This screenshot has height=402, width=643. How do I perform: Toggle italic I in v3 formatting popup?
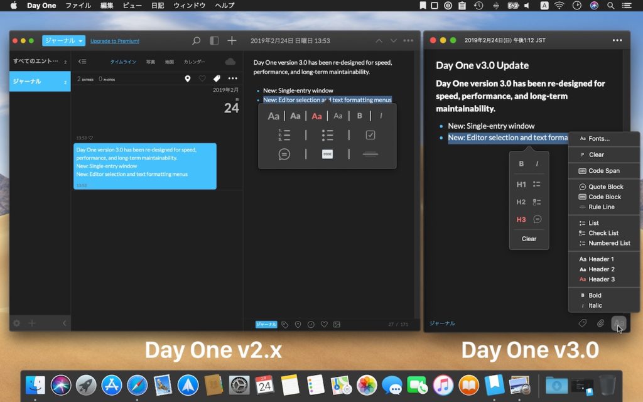click(x=537, y=164)
